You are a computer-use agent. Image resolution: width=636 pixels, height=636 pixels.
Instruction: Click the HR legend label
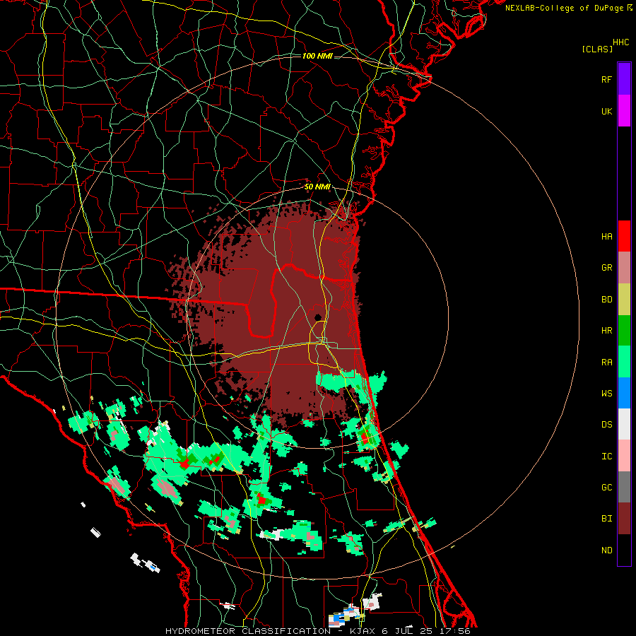(x=606, y=331)
